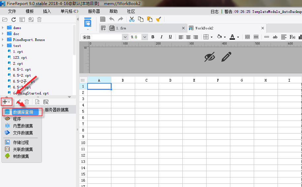Screen dimensions: 302x187
Task: Toggle underline formatting
Action: point(170,37)
